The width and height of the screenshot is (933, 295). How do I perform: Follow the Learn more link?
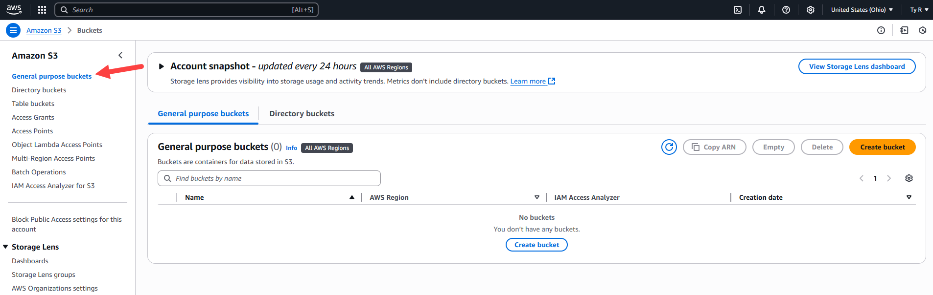(x=528, y=81)
